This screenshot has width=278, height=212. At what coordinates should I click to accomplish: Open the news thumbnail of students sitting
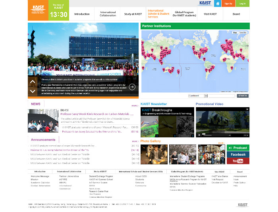tap(43, 121)
